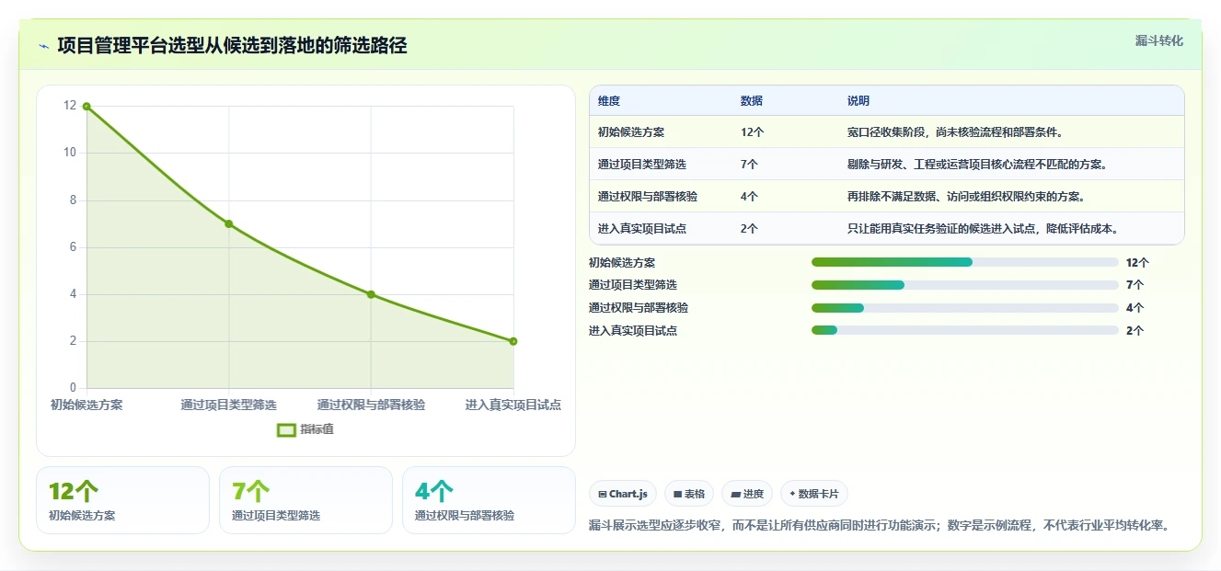The image size is (1221, 571).
Task: Click the 说明 column header
Action: pos(858,101)
